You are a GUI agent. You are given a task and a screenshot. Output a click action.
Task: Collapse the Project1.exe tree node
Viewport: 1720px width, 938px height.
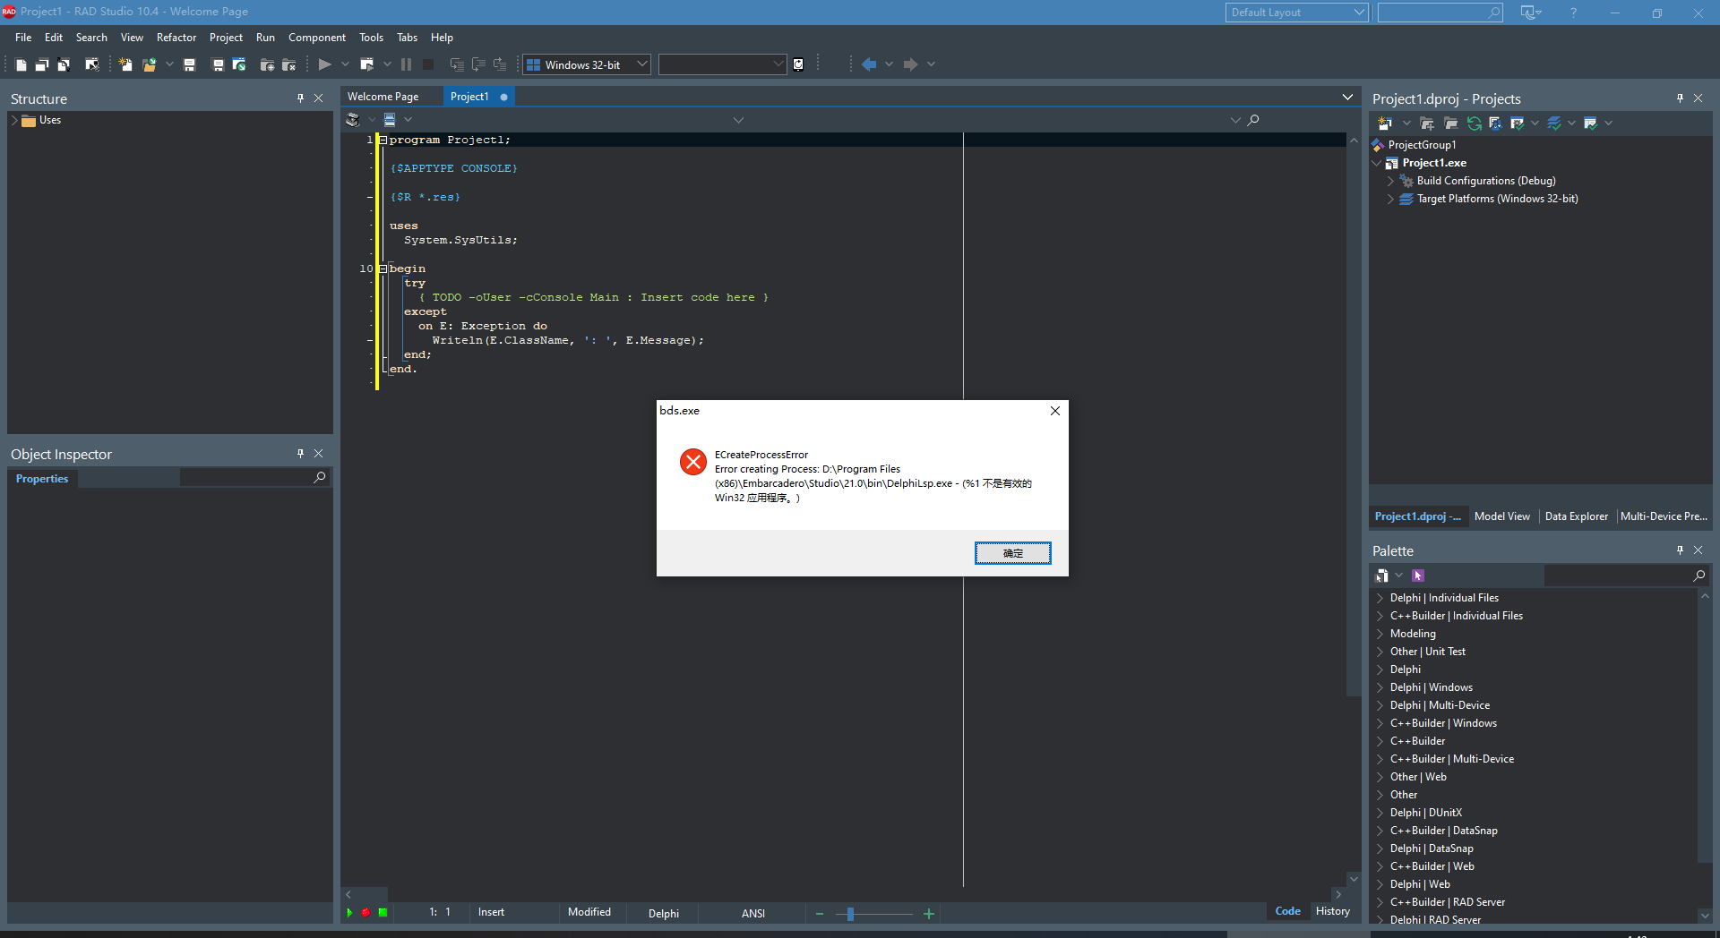click(1376, 163)
